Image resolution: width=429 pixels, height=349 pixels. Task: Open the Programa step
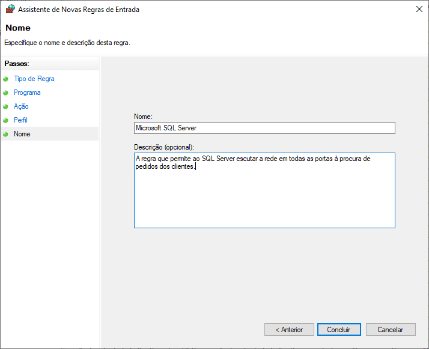pos(27,93)
